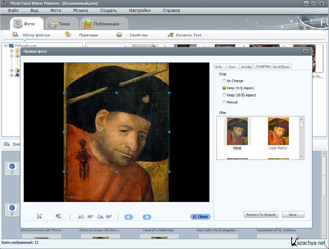Open Свойства printer-like icon
Viewport: 329px width, 249px height.
119,35
